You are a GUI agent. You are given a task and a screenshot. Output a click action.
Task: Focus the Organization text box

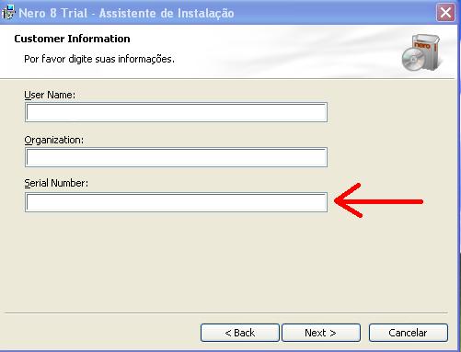[176, 157]
